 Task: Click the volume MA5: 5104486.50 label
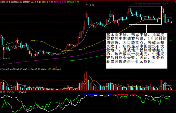pos(31,69)
